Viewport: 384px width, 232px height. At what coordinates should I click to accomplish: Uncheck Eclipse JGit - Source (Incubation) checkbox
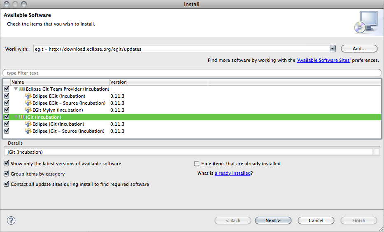[7, 131]
